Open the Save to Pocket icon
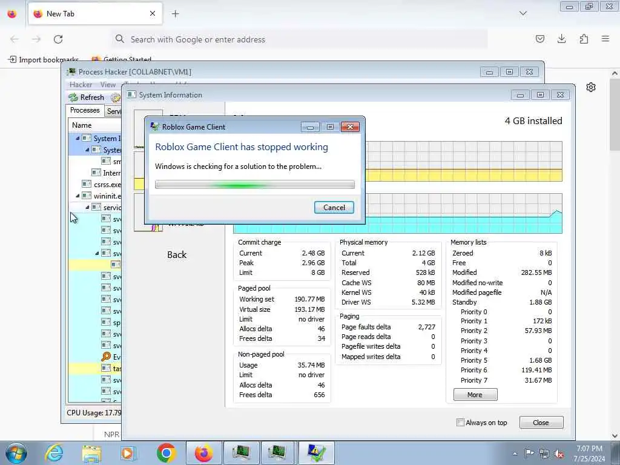 click(x=539, y=39)
